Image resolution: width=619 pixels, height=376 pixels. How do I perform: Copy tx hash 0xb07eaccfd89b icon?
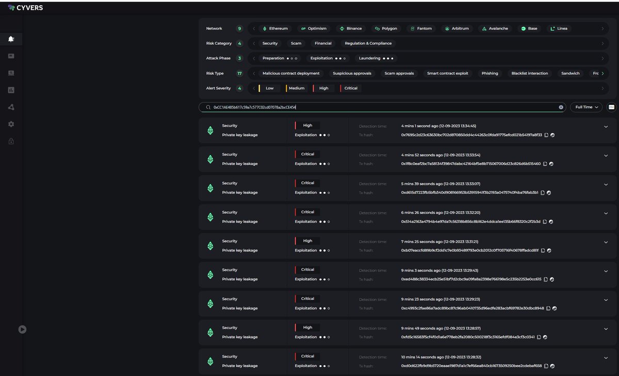pyautogui.click(x=543, y=250)
